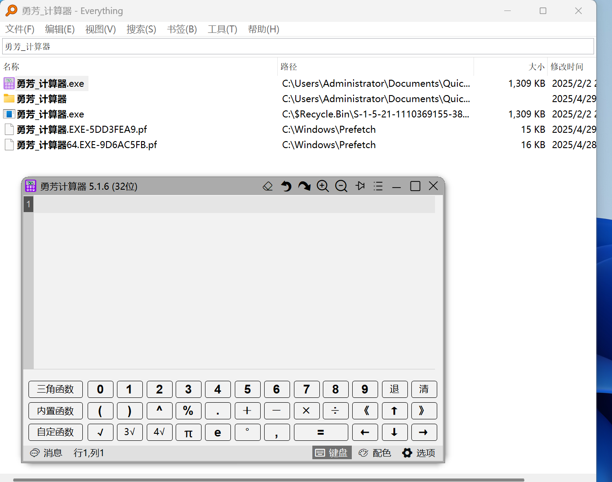
Task: Click the degree ° key
Action: (x=248, y=432)
